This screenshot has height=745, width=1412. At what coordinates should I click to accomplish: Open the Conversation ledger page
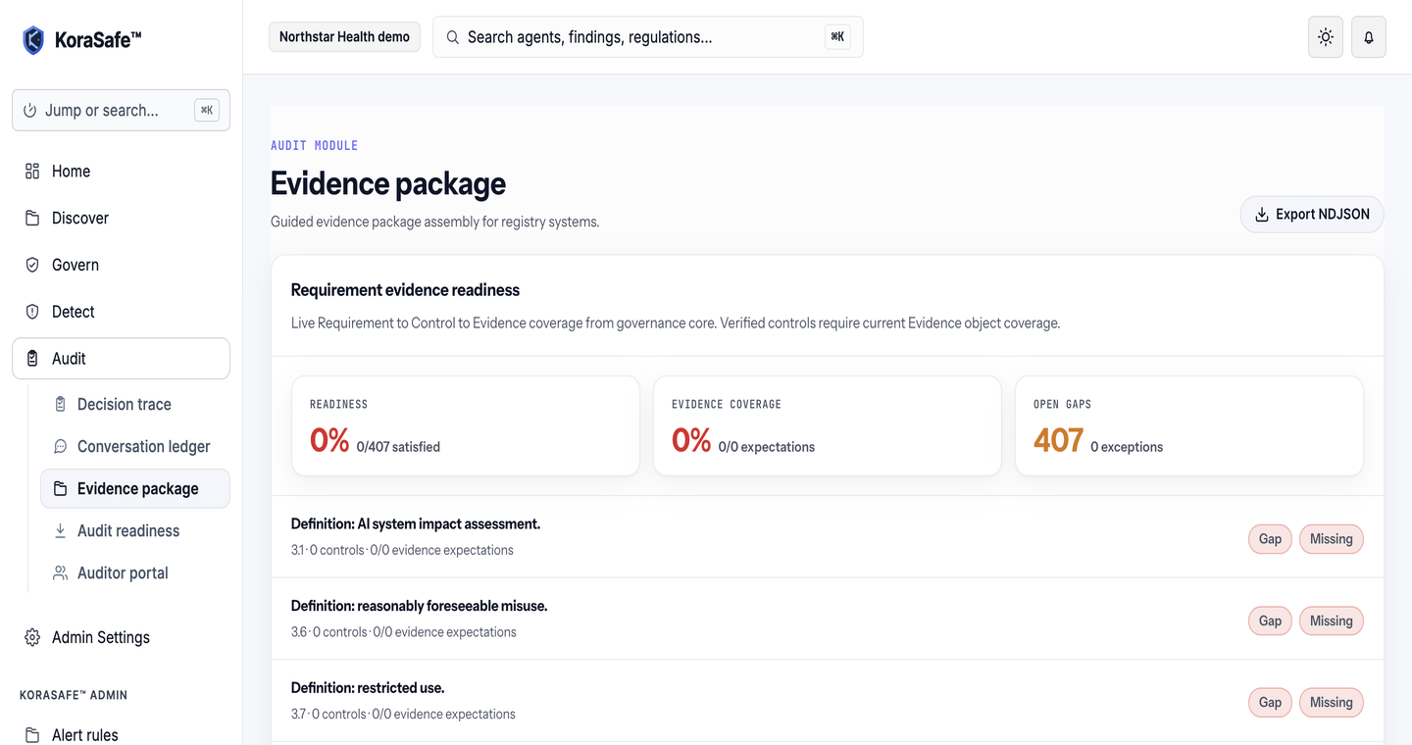pyautogui.click(x=135, y=446)
